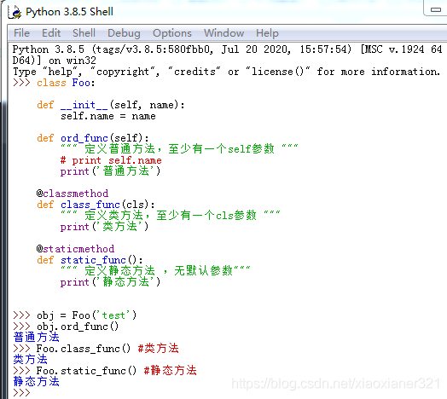Click the blog.csdn.net watermark link
Image resolution: width=447 pixels, height=399 pixels.
[x=336, y=384]
